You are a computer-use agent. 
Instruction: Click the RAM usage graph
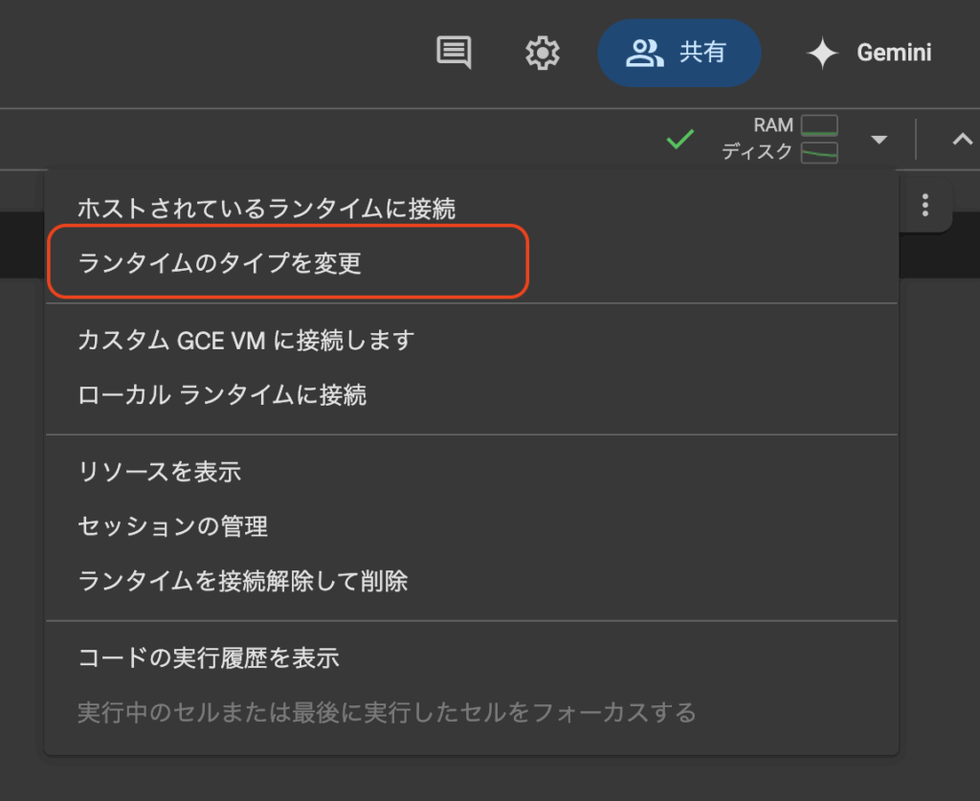coord(819,125)
